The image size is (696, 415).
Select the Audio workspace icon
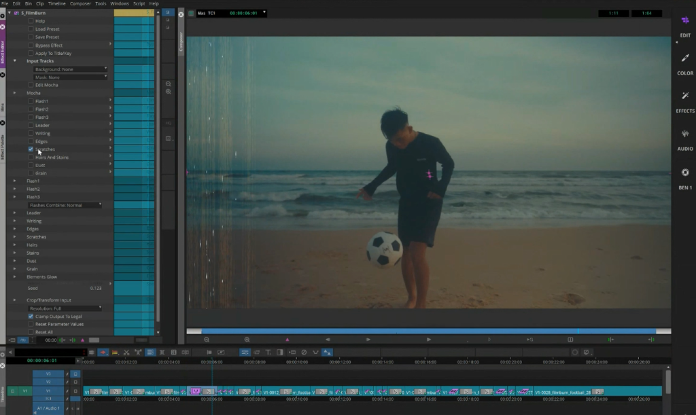pos(684,134)
